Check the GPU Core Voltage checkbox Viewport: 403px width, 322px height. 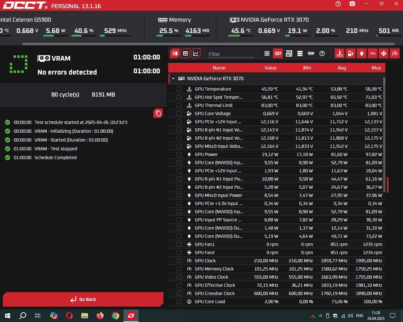(x=179, y=114)
